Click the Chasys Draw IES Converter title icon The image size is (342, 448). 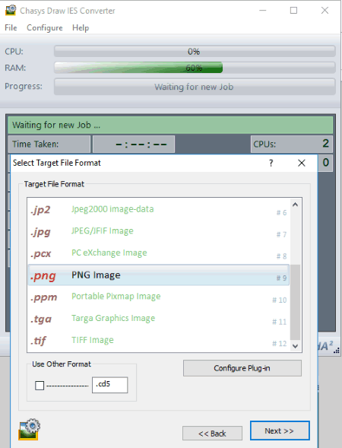(11, 11)
